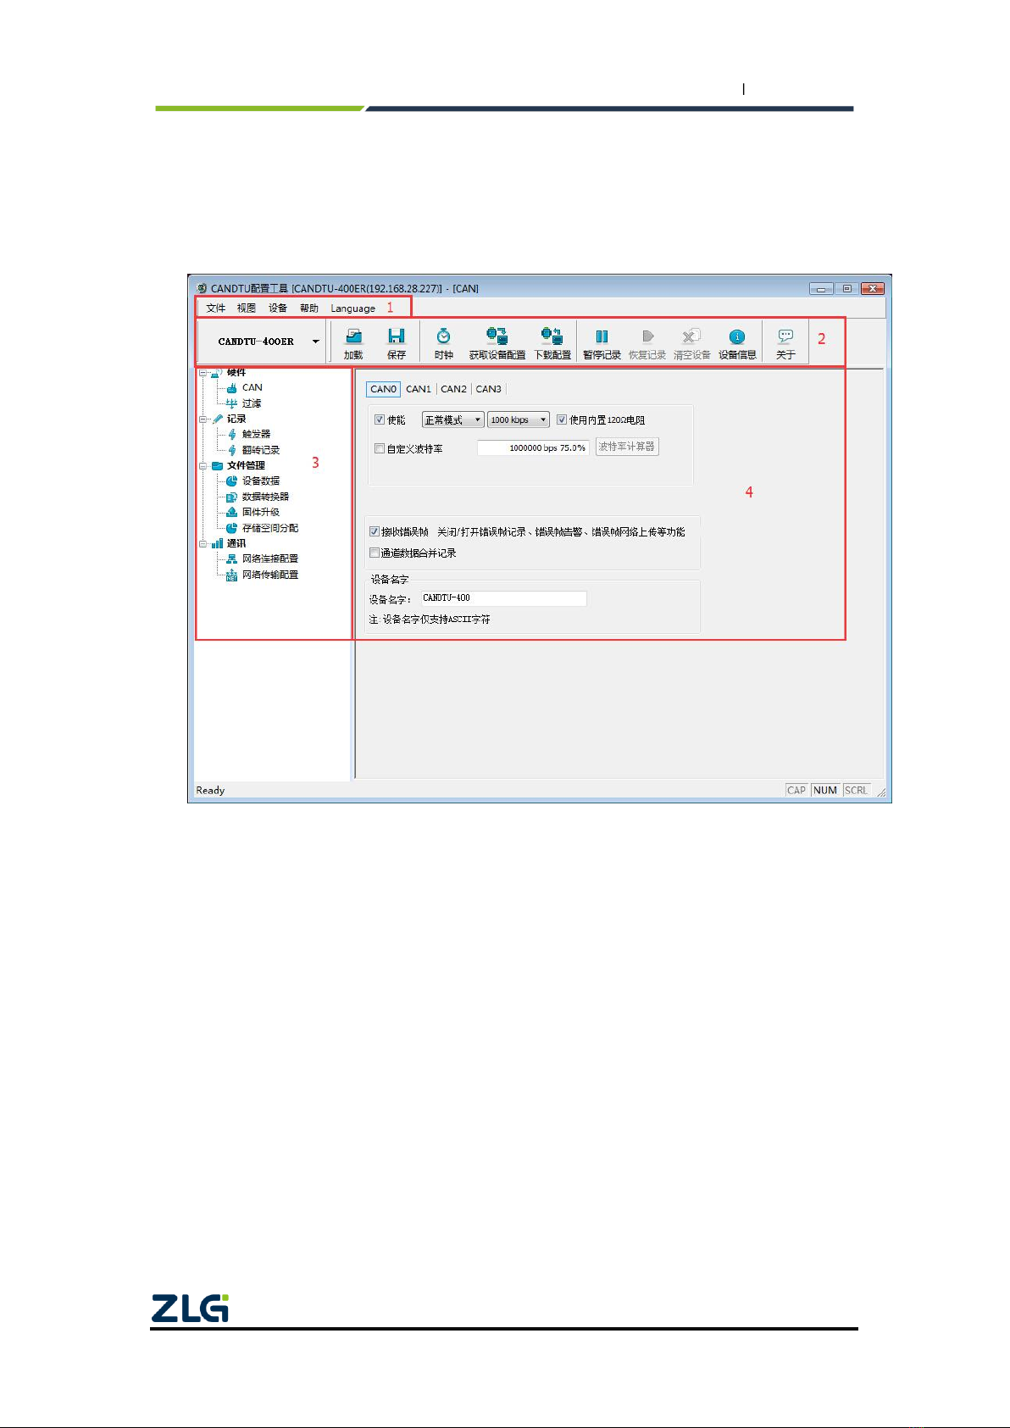Select the CAN node in the tree

(x=252, y=387)
